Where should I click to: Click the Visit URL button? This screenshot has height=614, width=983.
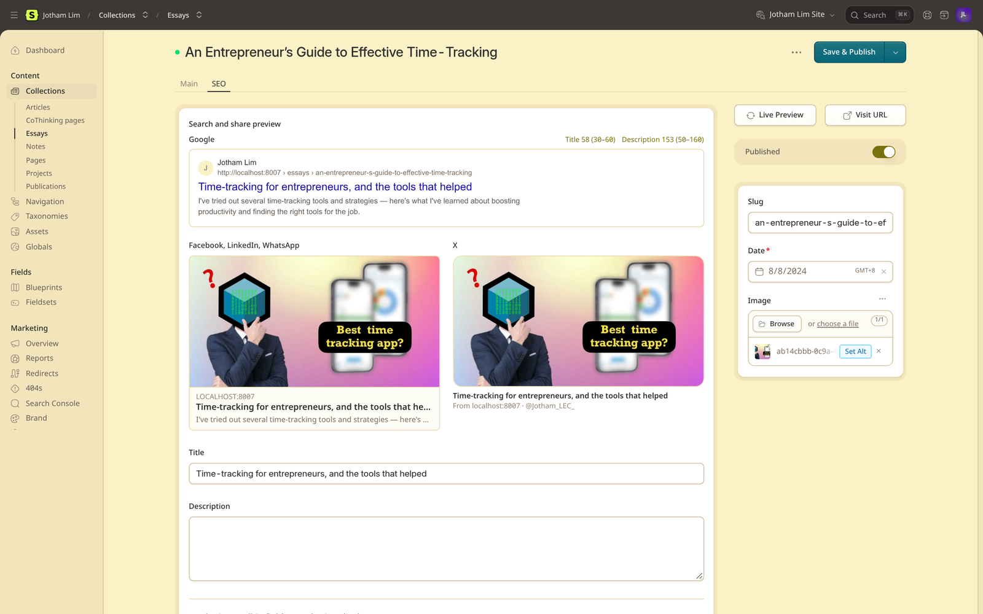(x=865, y=115)
